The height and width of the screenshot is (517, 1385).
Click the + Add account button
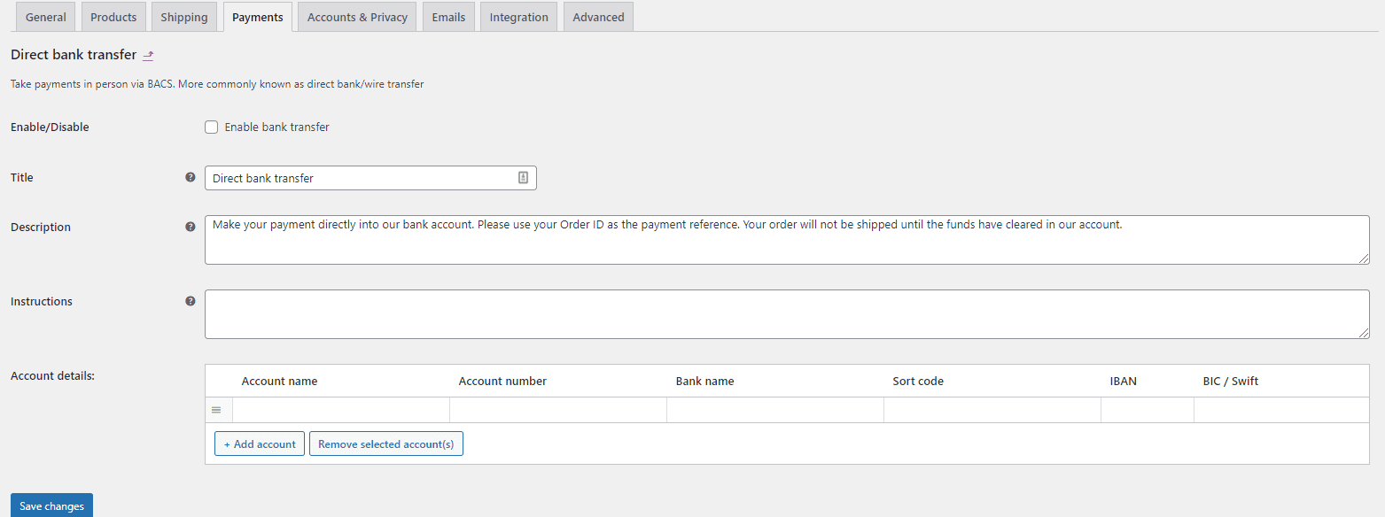click(260, 444)
